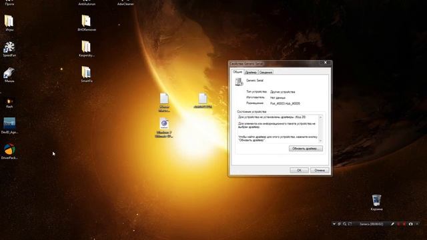The image size is (427, 240).
Task: Launch the DevID Agent desktop icon
Action: pyautogui.click(x=9, y=125)
